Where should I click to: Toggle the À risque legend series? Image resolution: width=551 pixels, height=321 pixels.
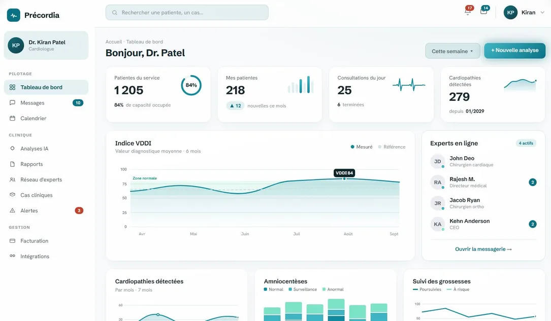point(458,290)
